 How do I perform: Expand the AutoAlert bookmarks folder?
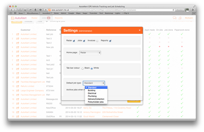click(x=47, y=13)
